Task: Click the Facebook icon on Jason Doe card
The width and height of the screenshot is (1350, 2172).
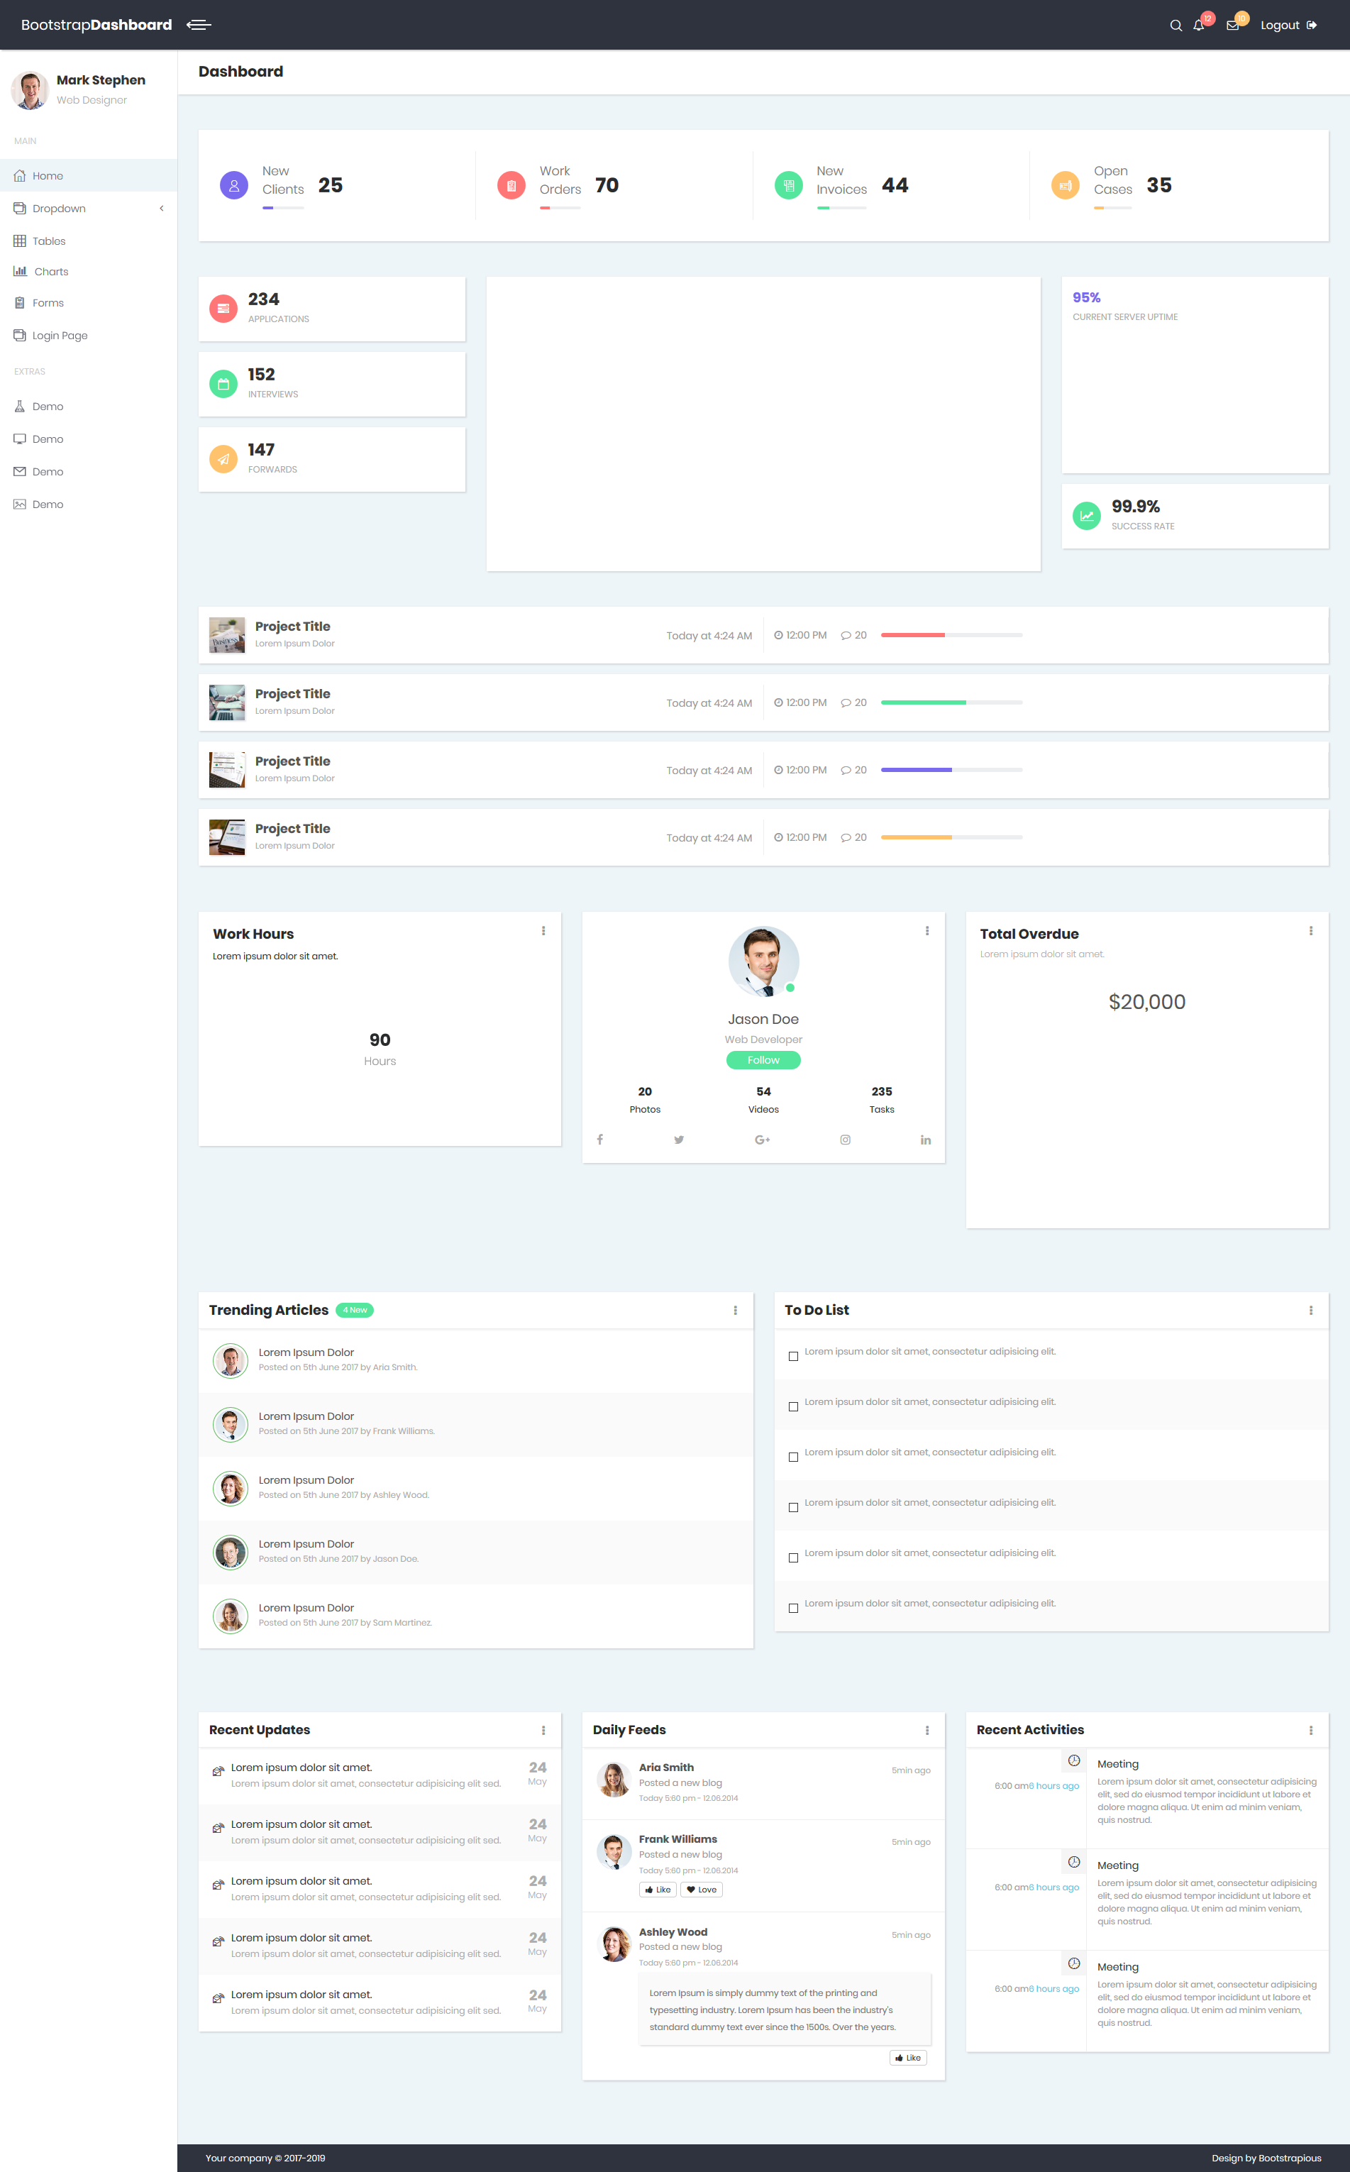Action: tap(600, 1140)
